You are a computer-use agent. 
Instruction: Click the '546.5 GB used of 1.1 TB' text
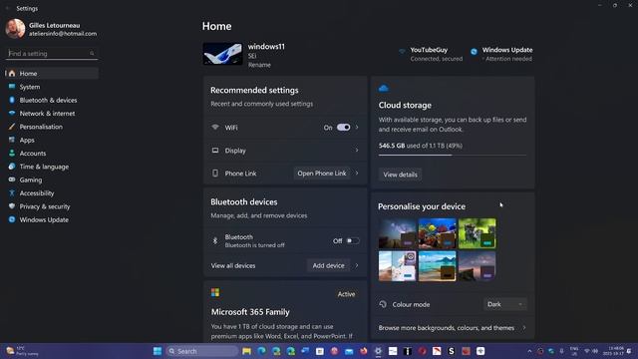pos(421,146)
